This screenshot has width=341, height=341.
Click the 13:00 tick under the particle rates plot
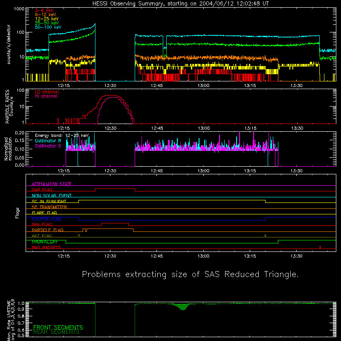coord(204,128)
